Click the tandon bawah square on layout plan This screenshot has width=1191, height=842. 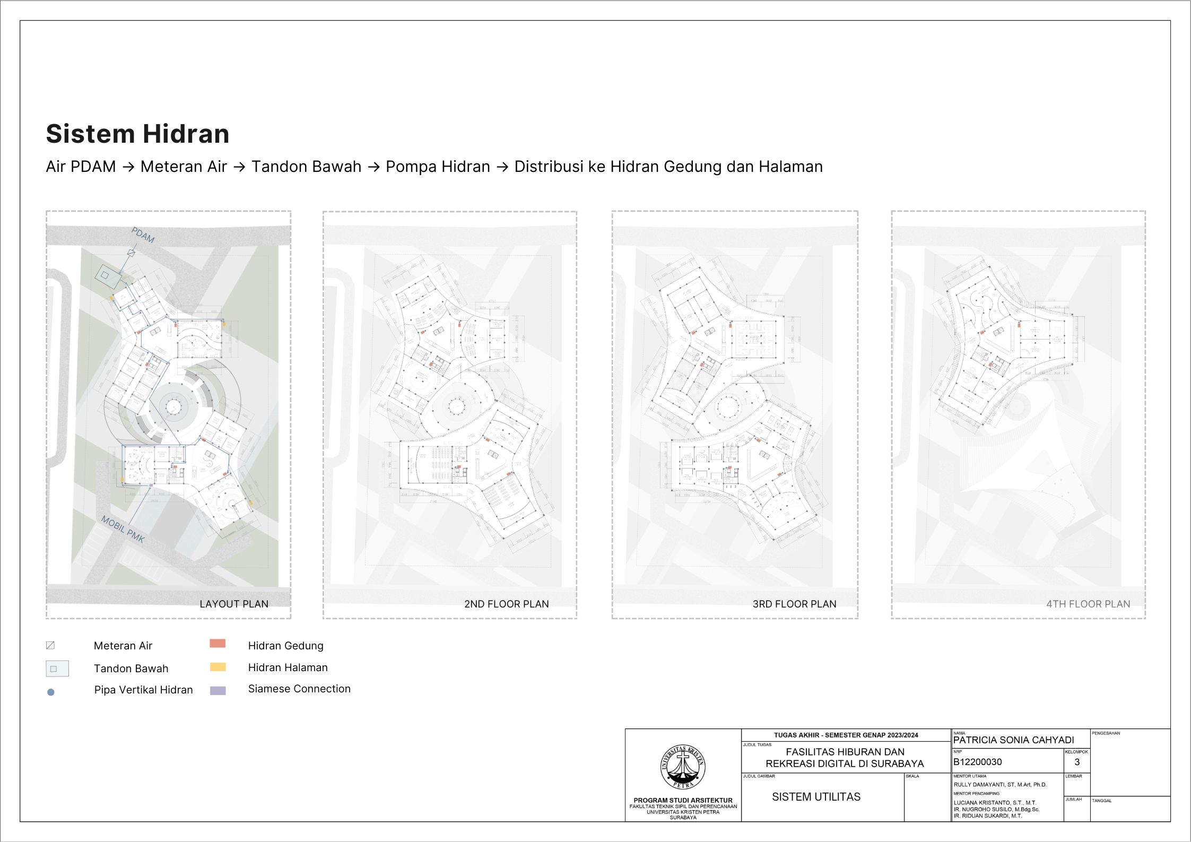pos(108,276)
